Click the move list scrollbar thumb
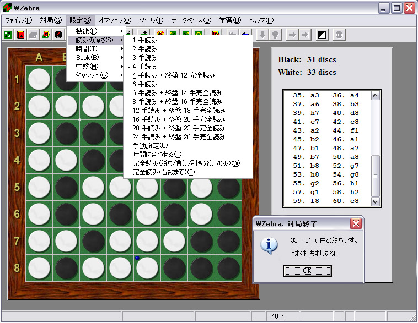This screenshot has width=418, height=323. coord(376,176)
